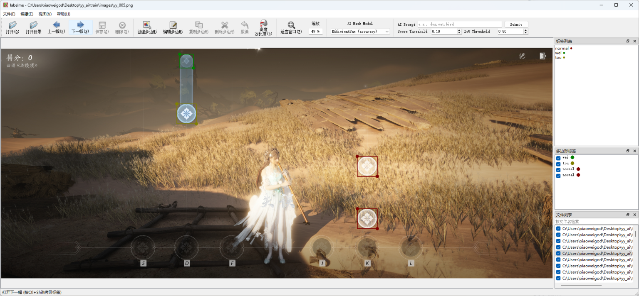
Task: Uncheck the tou polygon label checkbox
Action: coord(558,164)
